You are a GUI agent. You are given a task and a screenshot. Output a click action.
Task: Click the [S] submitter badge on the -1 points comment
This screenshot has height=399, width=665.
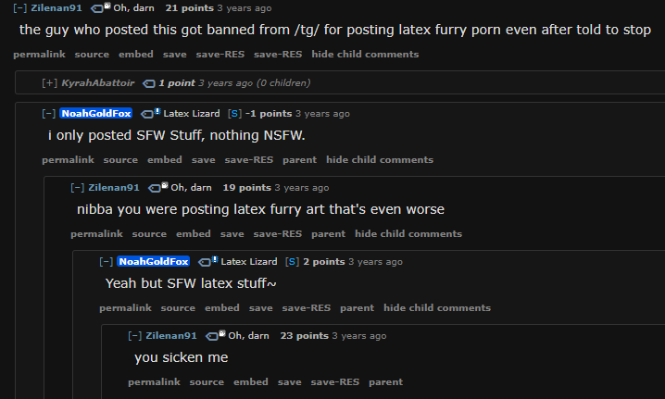pyautogui.click(x=234, y=114)
